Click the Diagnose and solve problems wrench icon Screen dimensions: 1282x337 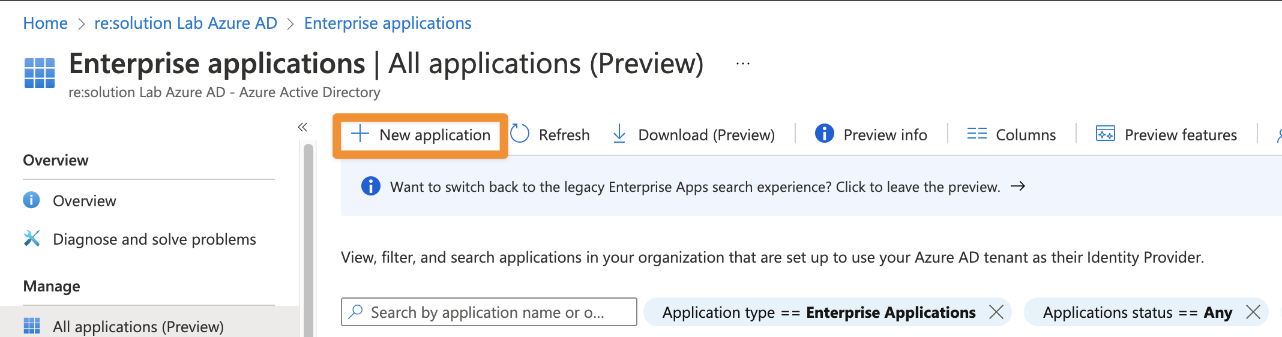tap(32, 239)
